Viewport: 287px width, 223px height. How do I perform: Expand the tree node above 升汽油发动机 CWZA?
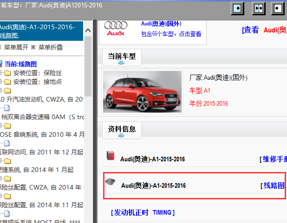(x=1, y=90)
